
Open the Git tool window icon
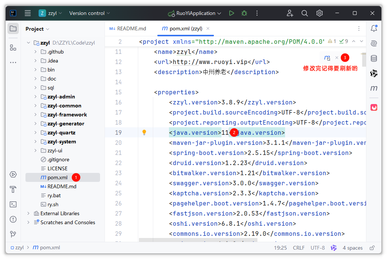pyautogui.click(x=13, y=234)
